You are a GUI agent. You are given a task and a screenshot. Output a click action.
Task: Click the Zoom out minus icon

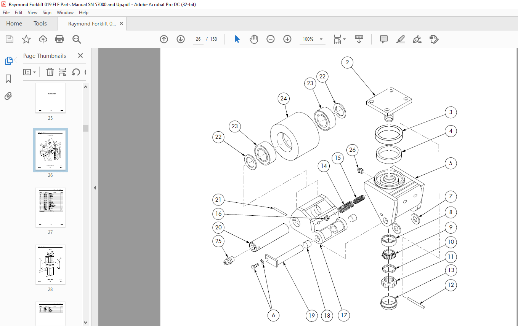(x=271, y=39)
